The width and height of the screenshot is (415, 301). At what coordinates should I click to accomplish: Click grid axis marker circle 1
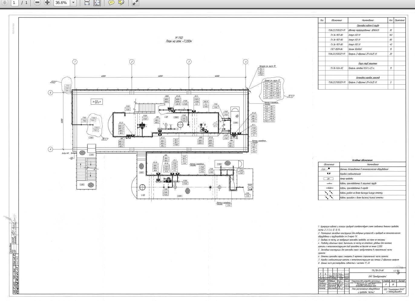[75, 62]
